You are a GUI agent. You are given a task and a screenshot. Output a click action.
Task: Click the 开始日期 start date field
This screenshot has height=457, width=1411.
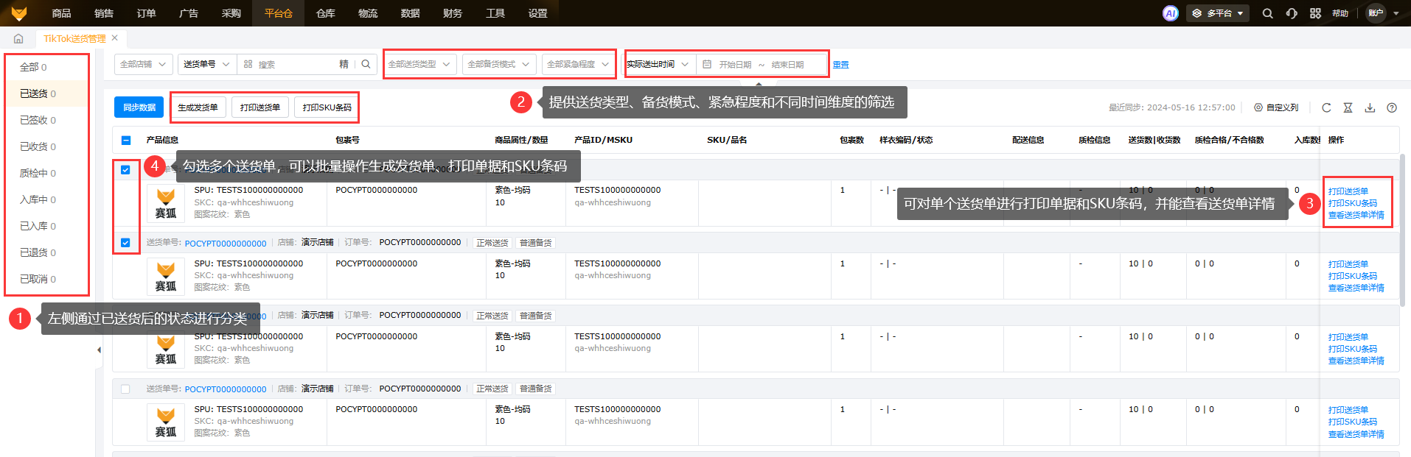tap(735, 65)
